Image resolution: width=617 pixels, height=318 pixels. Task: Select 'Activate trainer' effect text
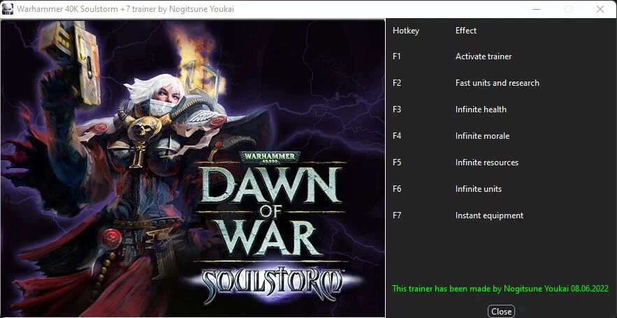click(484, 56)
